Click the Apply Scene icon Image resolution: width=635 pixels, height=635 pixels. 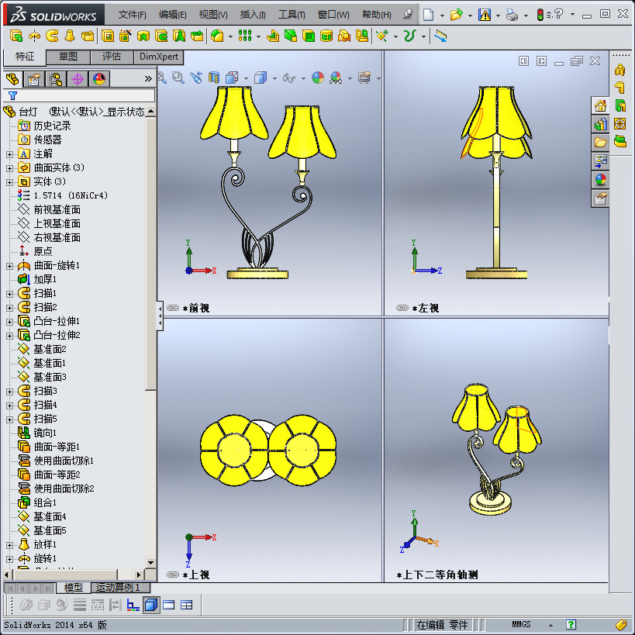pos(334,78)
